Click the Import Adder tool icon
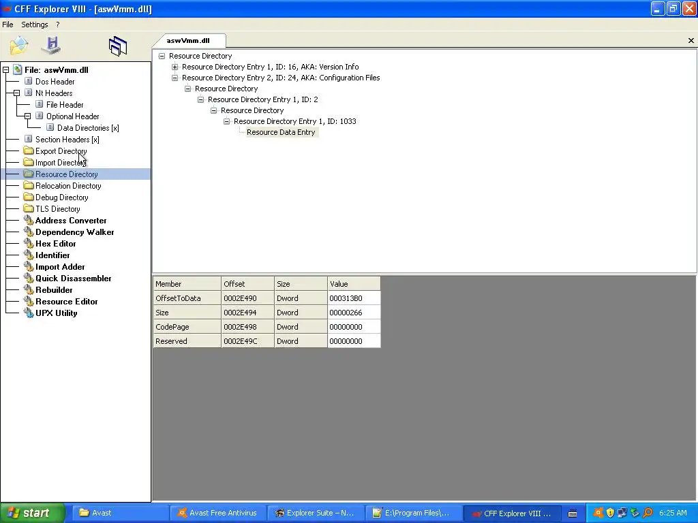 click(x=29, y=266)
